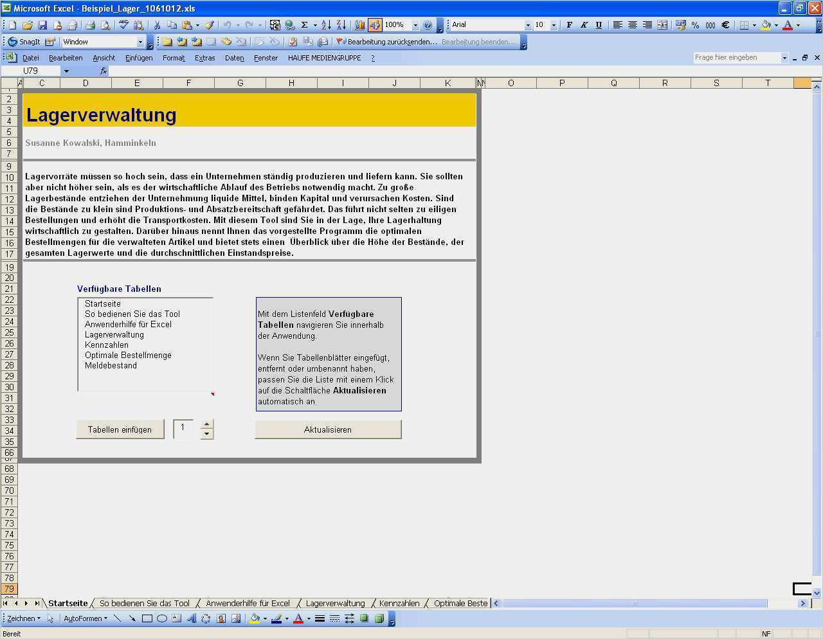
Task: Insert WordArt from the drawing toolbar
Action: (192, 618)
